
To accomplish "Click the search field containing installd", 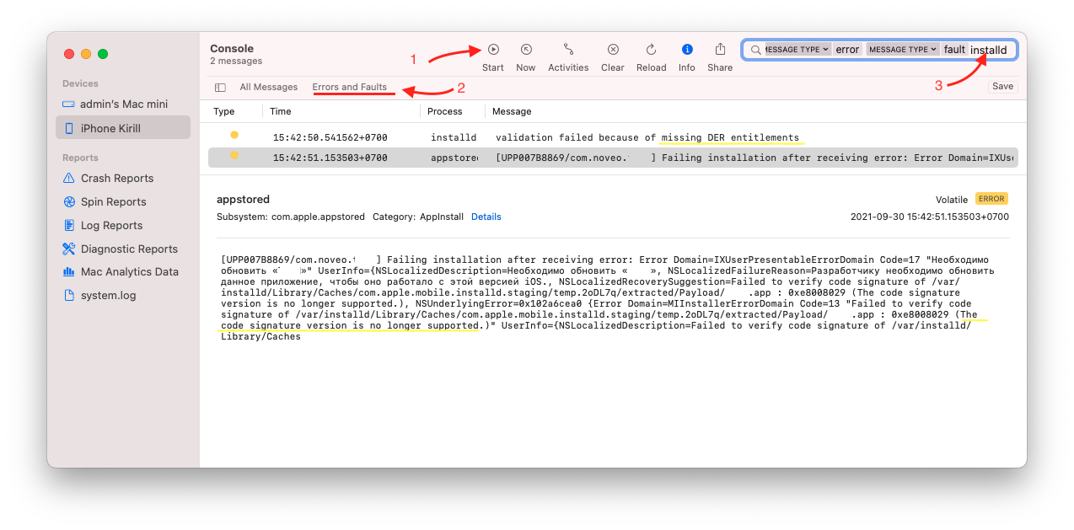I will [x=989, y=50].
